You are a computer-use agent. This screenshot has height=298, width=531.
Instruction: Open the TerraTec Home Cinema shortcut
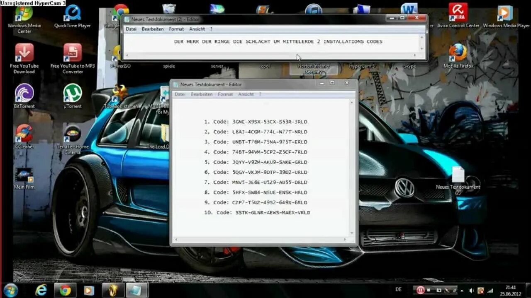(73, 139)
